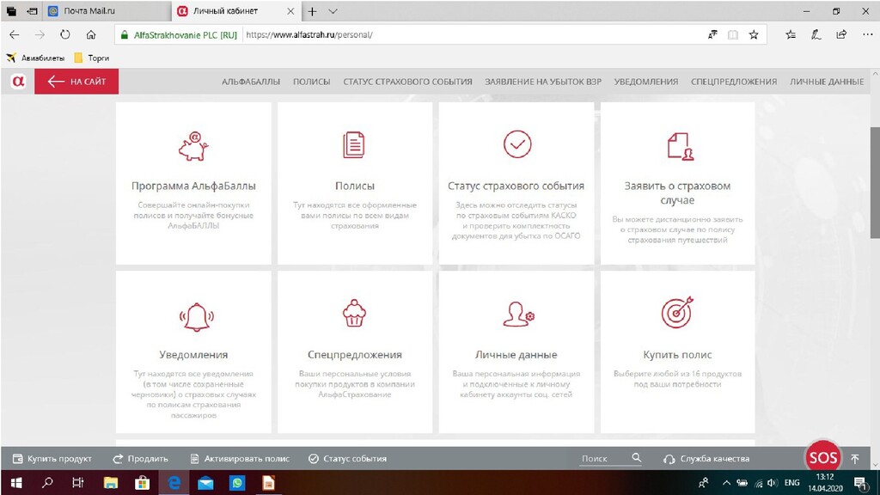Viewport: 880px width, 495px height.
Task: Click the checkmark circle insurance status icon
Action: [x=516, y=144]
